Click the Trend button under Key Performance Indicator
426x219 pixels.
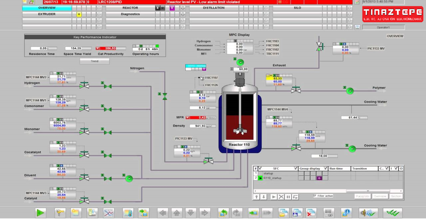coord(94,61)
